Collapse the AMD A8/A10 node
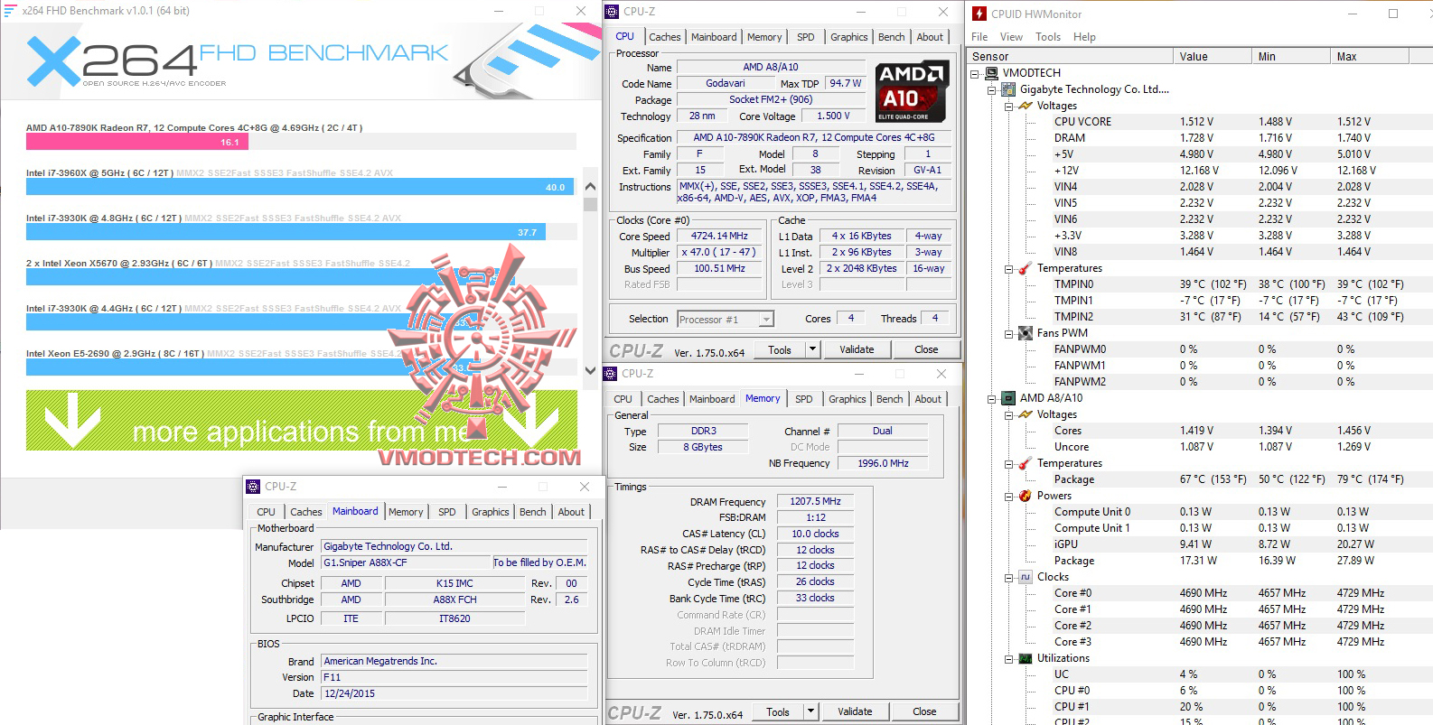The width and height of the screenshot is (1433, 725). [992, 399]
